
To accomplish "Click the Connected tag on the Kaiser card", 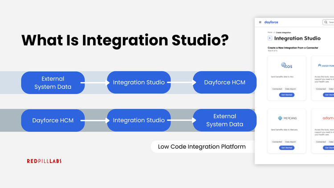I will click(321, 89).
